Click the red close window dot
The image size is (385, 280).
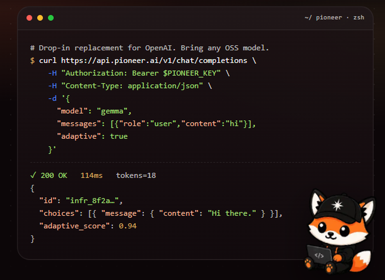tap(30, 18)
